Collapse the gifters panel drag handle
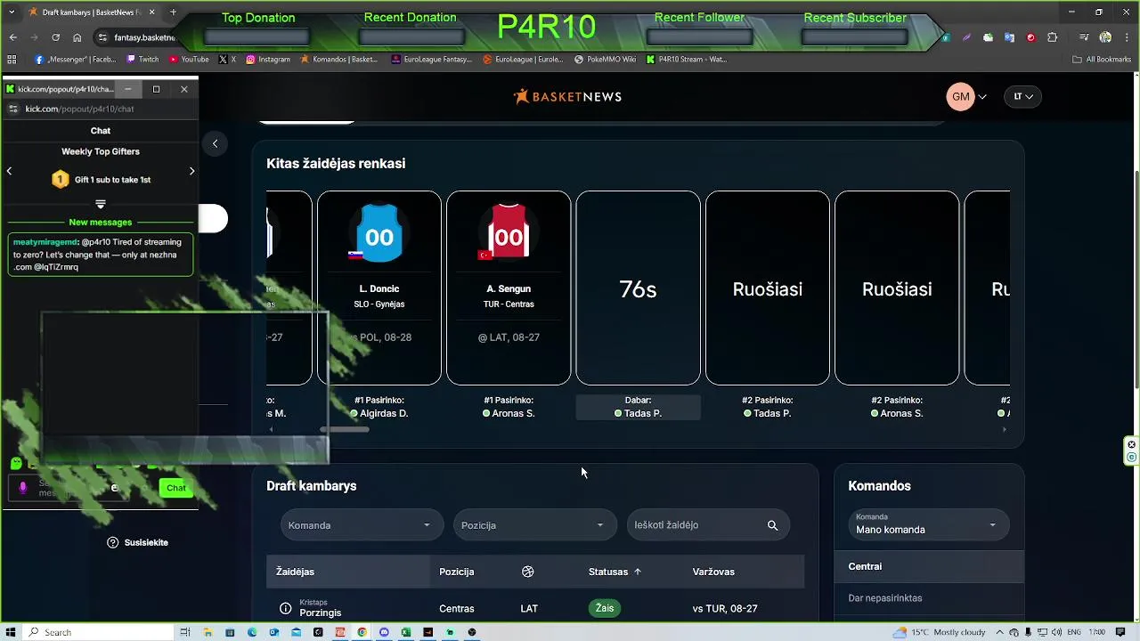The width and height of the screenshot is (1140, 641). click(x=100, y=204)
